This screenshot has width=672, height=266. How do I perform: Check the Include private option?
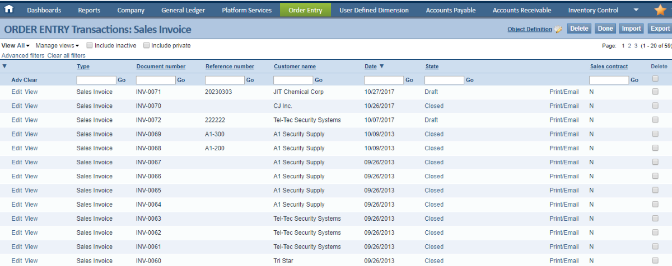coord(147,46)
